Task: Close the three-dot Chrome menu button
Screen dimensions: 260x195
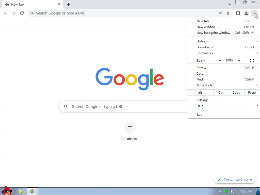Action: tap(254, 13)
